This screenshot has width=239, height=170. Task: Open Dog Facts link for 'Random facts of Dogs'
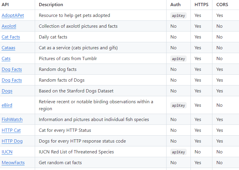tap(12, 80)
